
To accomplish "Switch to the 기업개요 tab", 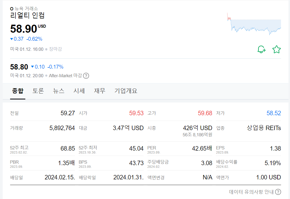I will click(126, 91).
